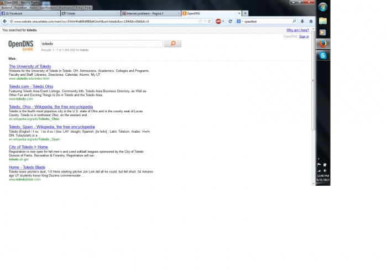The image size is (387, 271).
Task: Open the City of Toledo > Home result
Action: (28, 147)
